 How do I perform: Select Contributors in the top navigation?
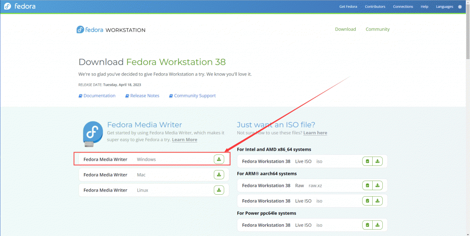pyautogui.click(x=375, y=7)
